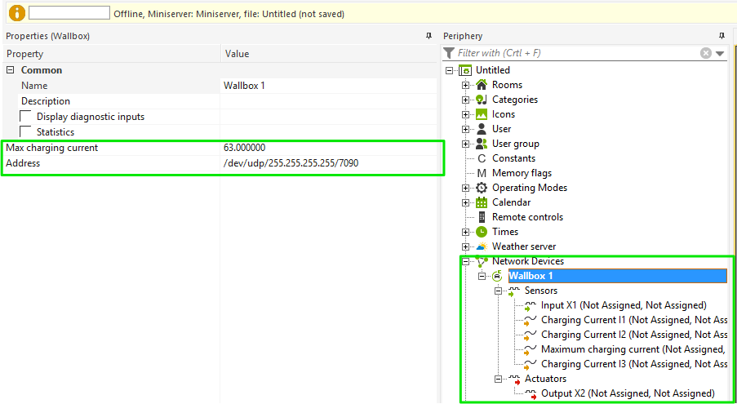737x404 pixels.
Task: Collapse the Common property group
Action: [11, 70]
